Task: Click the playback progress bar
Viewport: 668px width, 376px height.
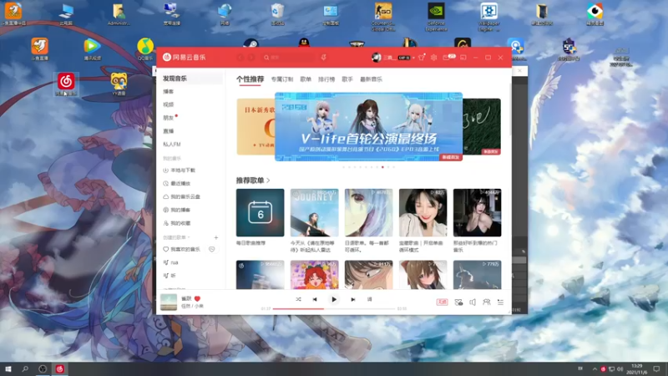Action: click(333, 308)
